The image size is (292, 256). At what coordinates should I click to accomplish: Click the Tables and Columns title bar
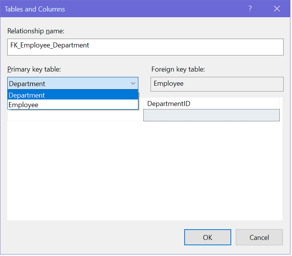pos(115,9)
